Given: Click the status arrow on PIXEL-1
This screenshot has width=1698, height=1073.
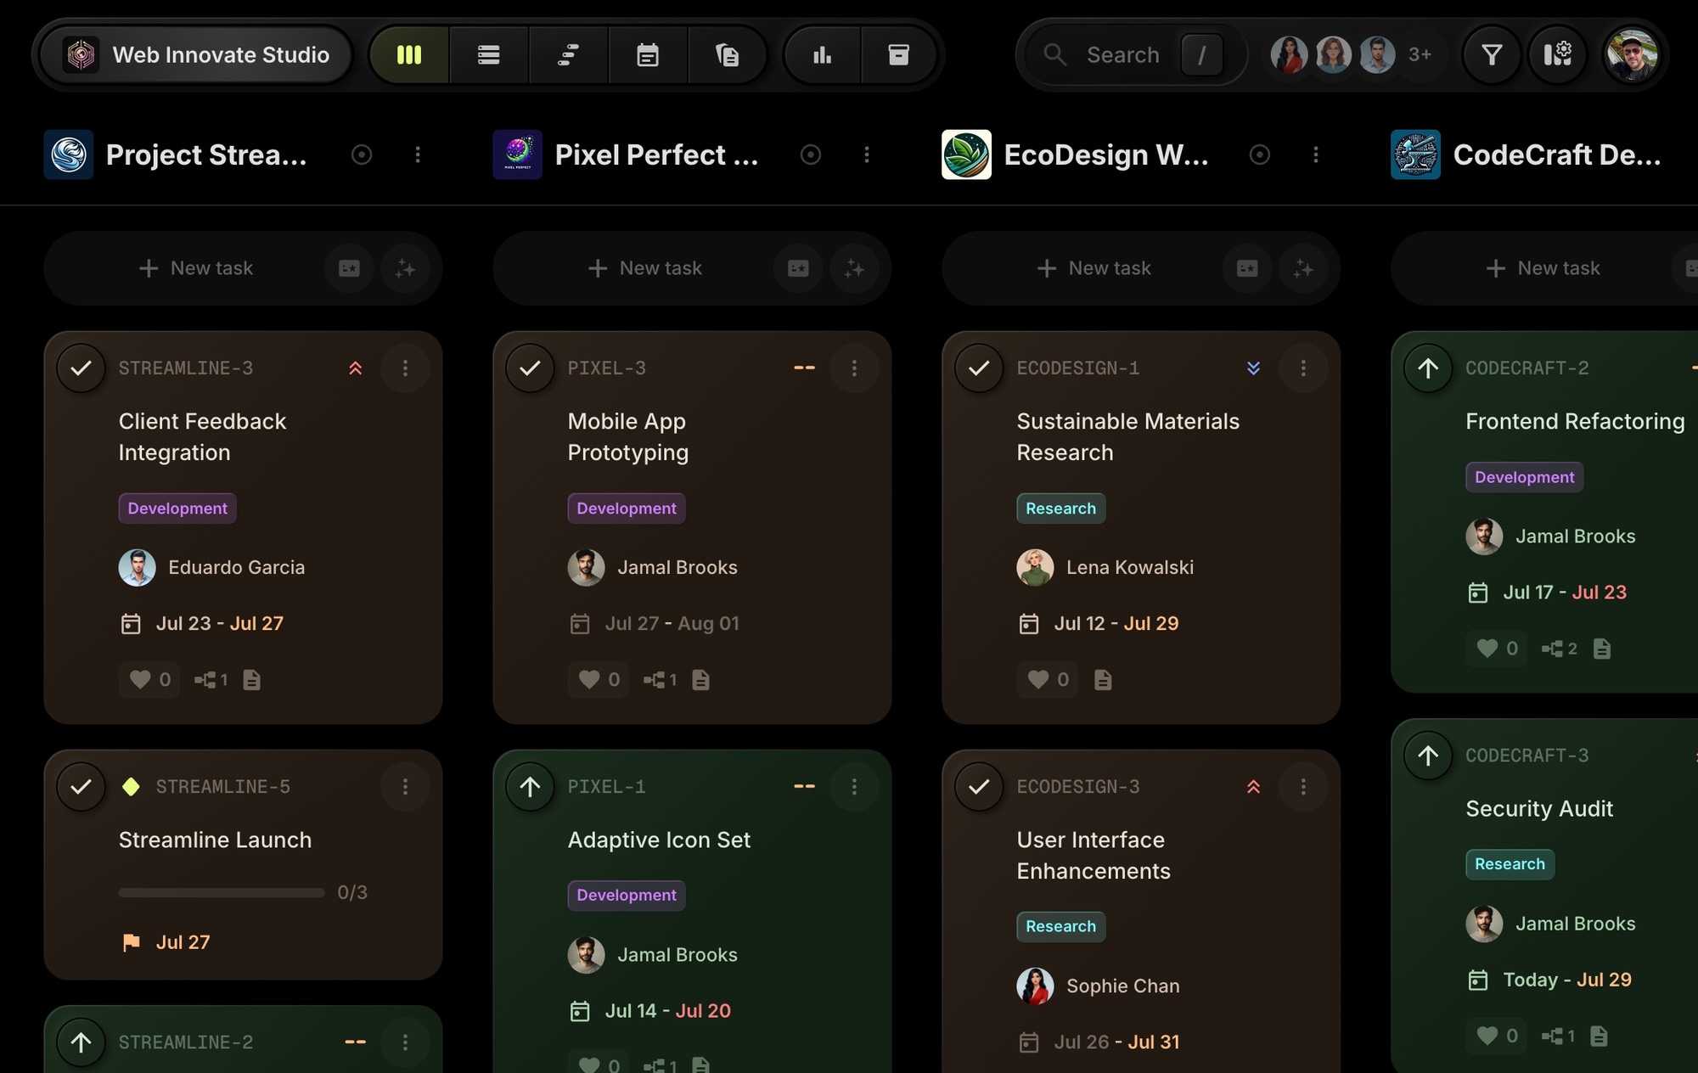Looking at the screenshot, I should tap(530, 786).
